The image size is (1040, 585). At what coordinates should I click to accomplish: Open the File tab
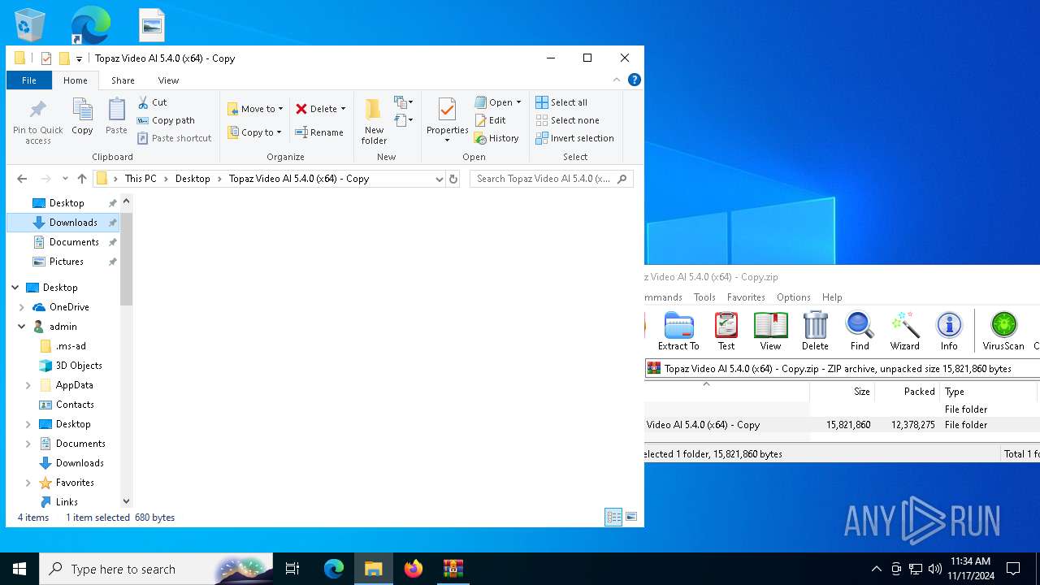(x=29, y=80)
